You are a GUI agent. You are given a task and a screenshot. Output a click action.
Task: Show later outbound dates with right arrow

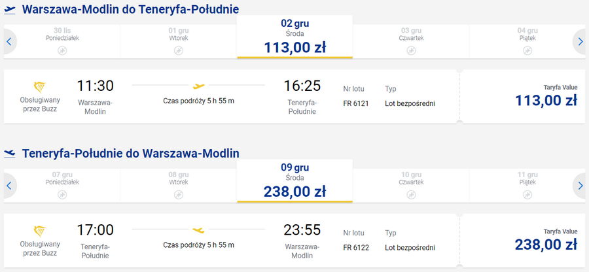[580, 42]
